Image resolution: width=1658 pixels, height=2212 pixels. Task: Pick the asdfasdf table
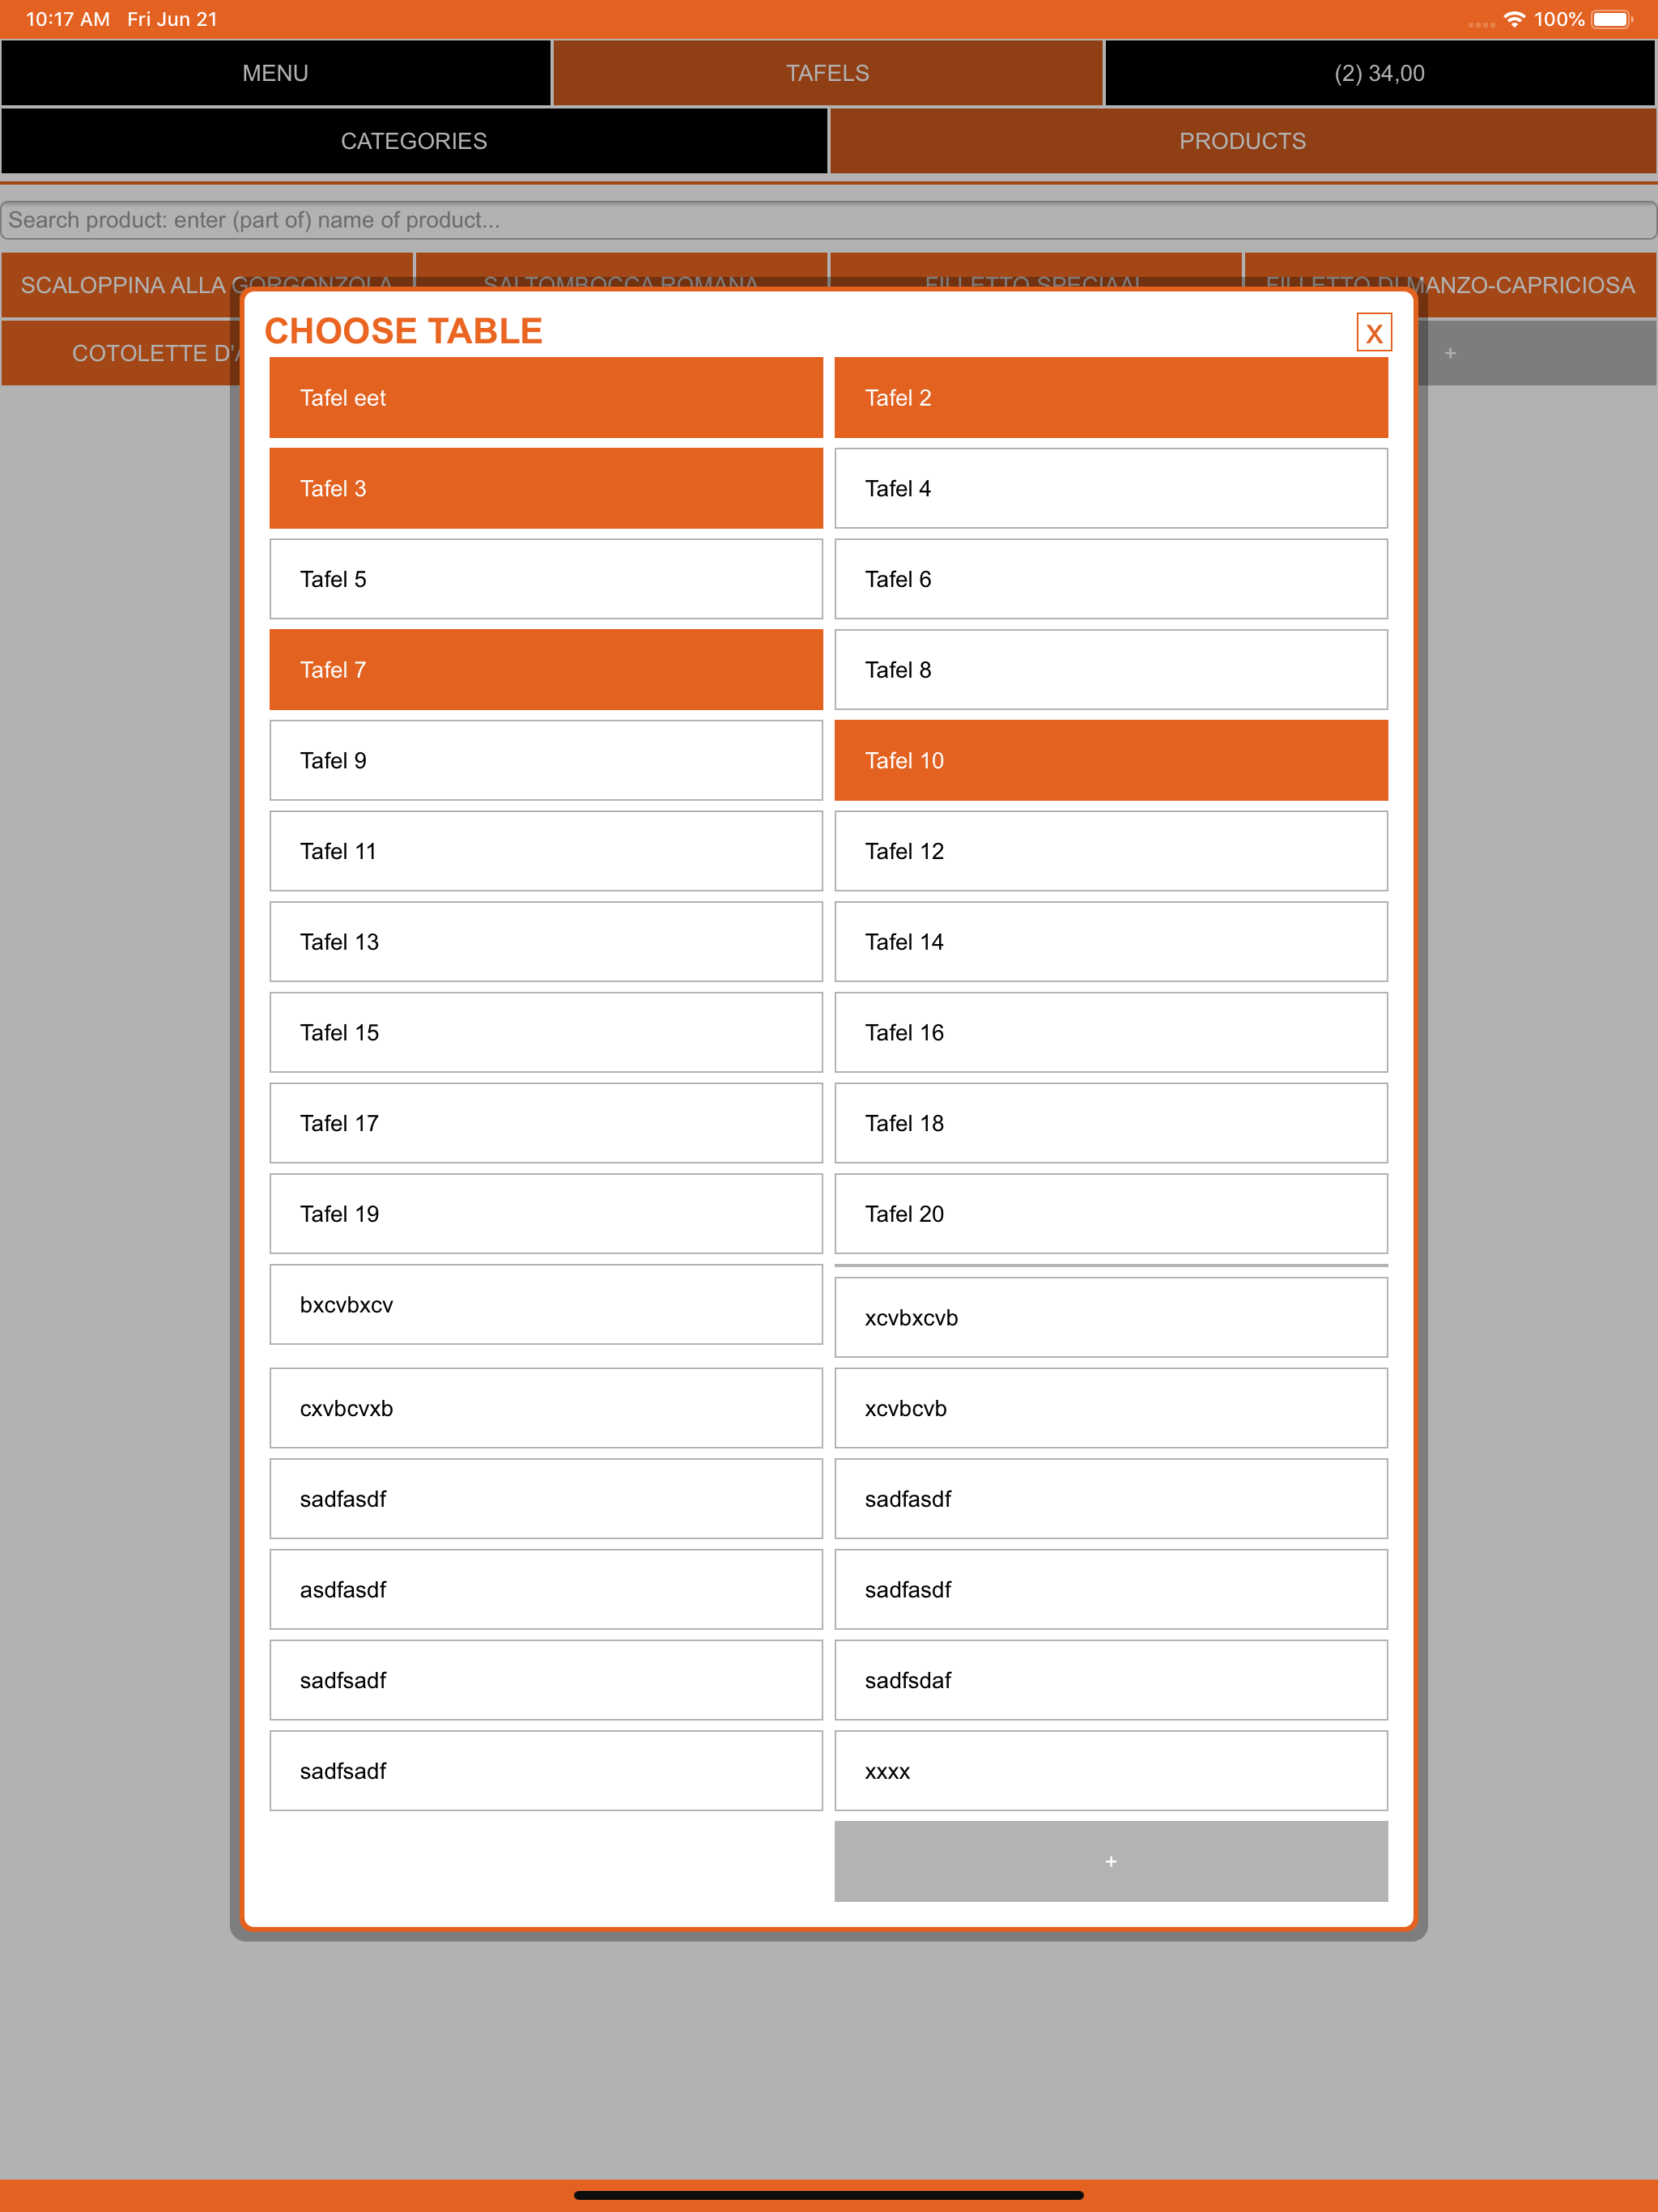point(546,1590)
